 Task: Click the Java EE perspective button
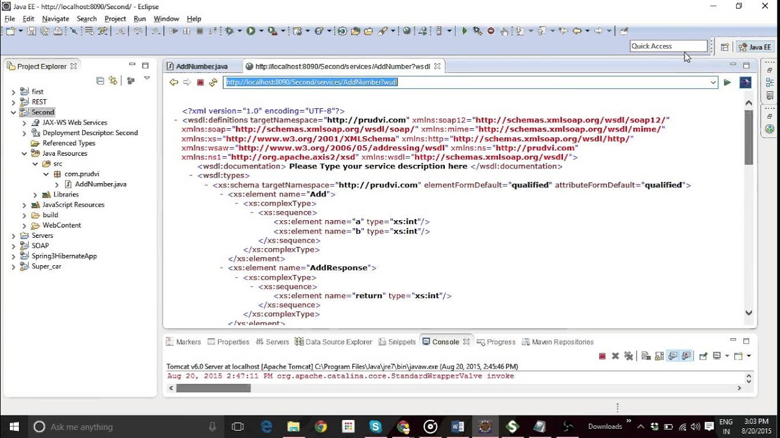754,47
